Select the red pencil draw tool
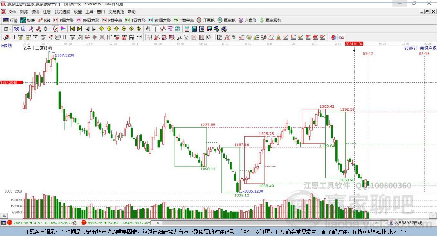437x236 pixels. (x=6, y=37)
